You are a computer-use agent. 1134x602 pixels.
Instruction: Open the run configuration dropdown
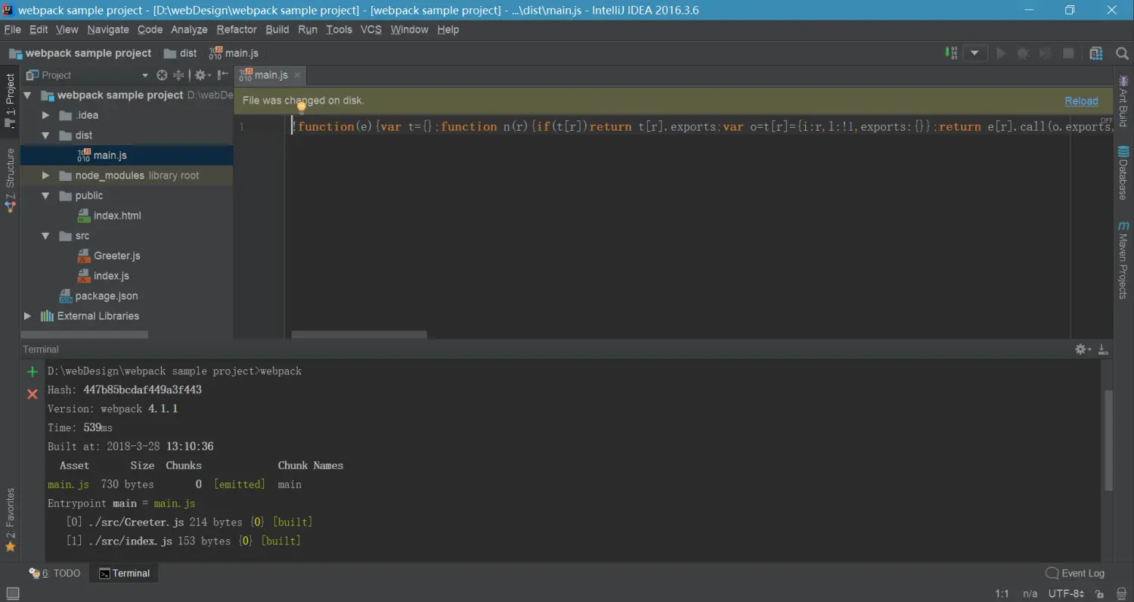[975, 53]
